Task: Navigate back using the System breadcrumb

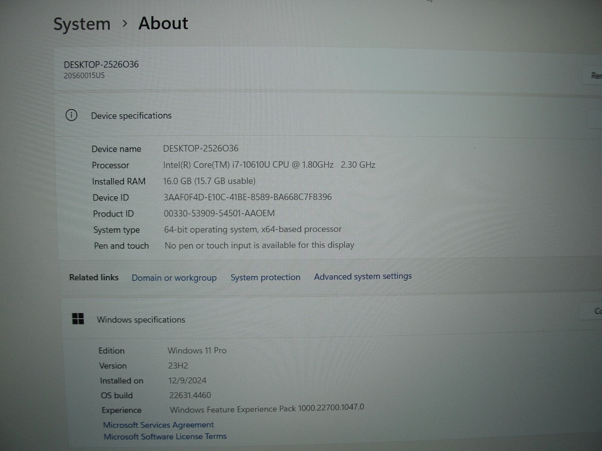Action: tap(82, 23)
